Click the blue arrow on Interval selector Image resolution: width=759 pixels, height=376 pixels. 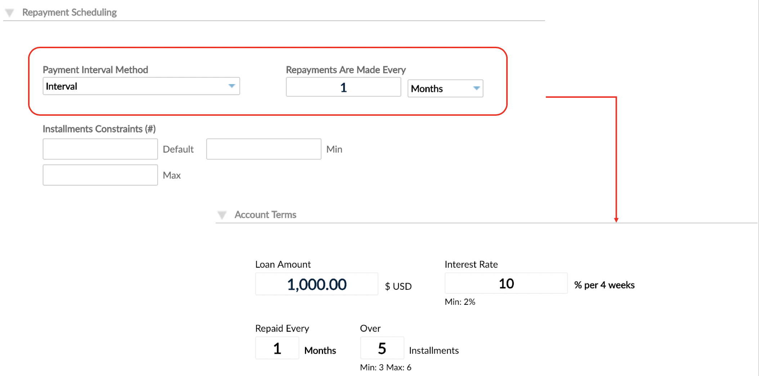point(233,86)
